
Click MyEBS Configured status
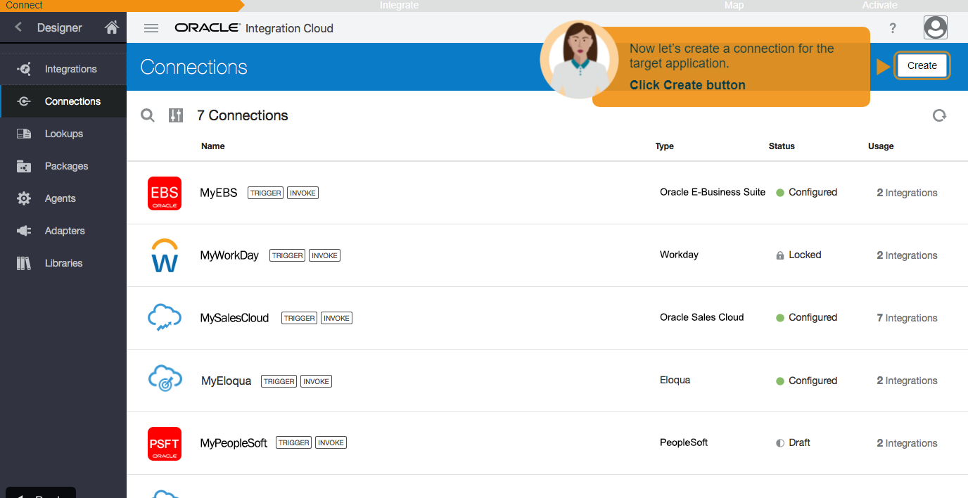coord(806,192)
